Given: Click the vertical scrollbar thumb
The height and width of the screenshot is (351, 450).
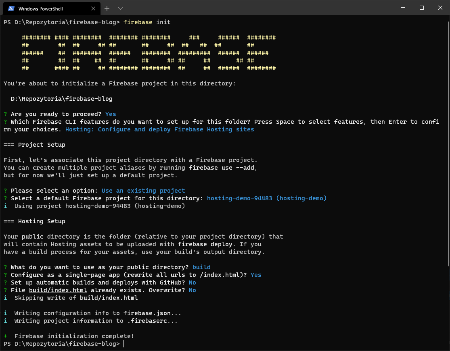Looking at the screenshot, I should tap(448, 141).
